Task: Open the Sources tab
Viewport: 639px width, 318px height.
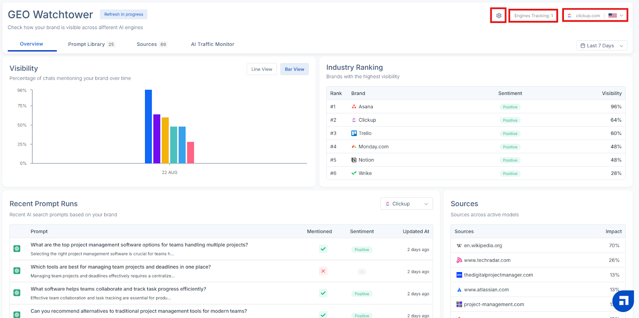Action: [x=152, y=44]
